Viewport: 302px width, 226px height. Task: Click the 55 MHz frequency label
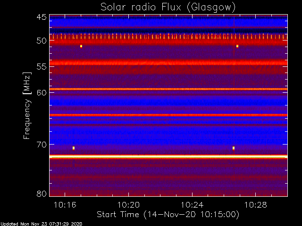click(x=42, y=67)
